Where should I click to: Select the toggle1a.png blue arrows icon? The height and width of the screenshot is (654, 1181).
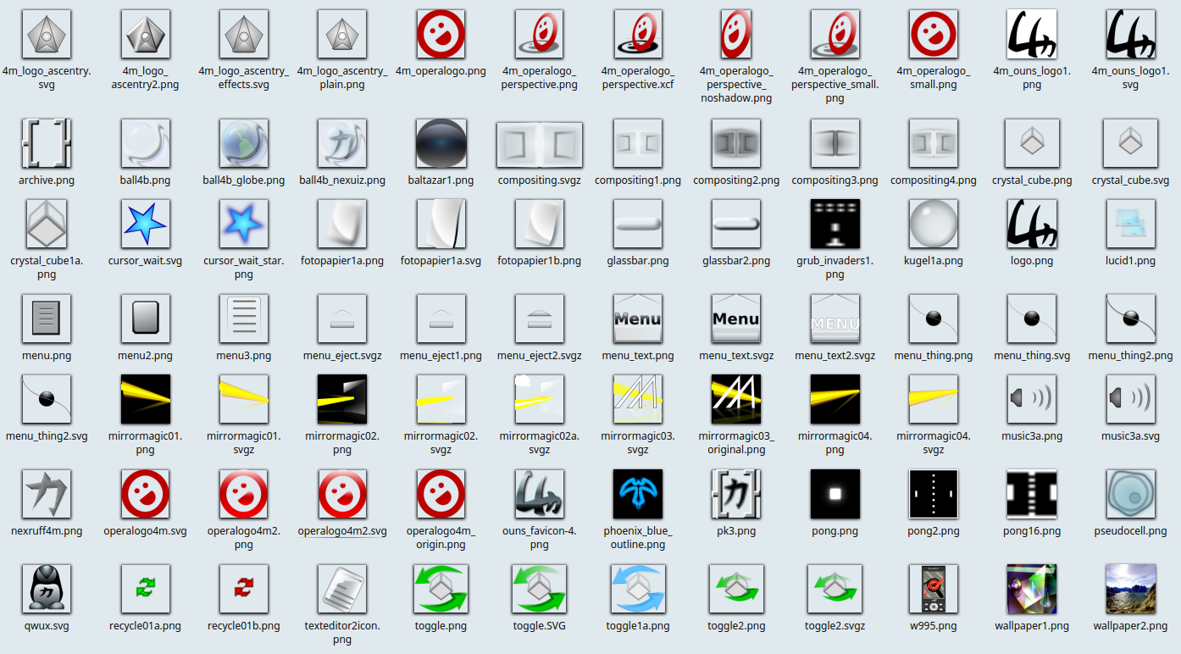tap(638, 589)
